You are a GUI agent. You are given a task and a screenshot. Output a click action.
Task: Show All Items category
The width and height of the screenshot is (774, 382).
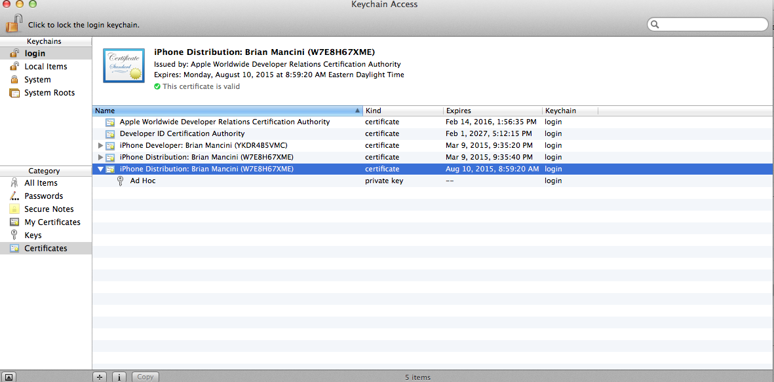46,183
